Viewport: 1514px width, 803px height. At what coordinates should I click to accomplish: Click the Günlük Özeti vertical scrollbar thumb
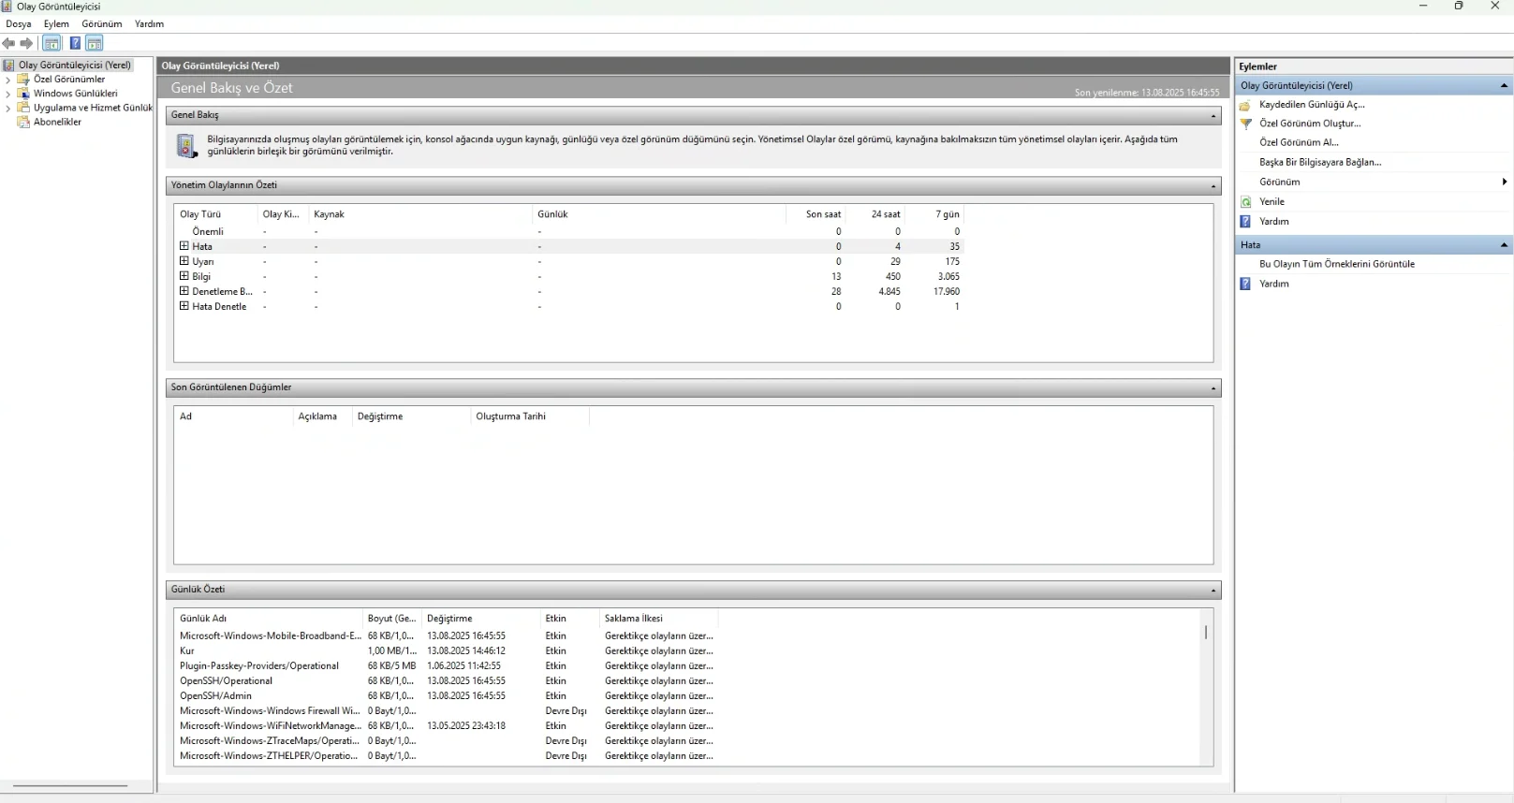point(1206,633)
